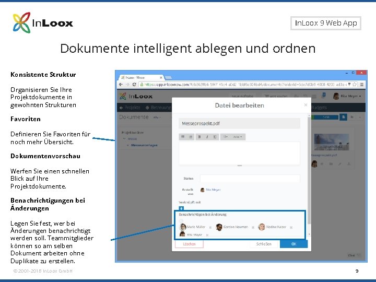Screen dimensions: 376x282
Task: Click the storage usage progress bar
Action: point(324,117)
